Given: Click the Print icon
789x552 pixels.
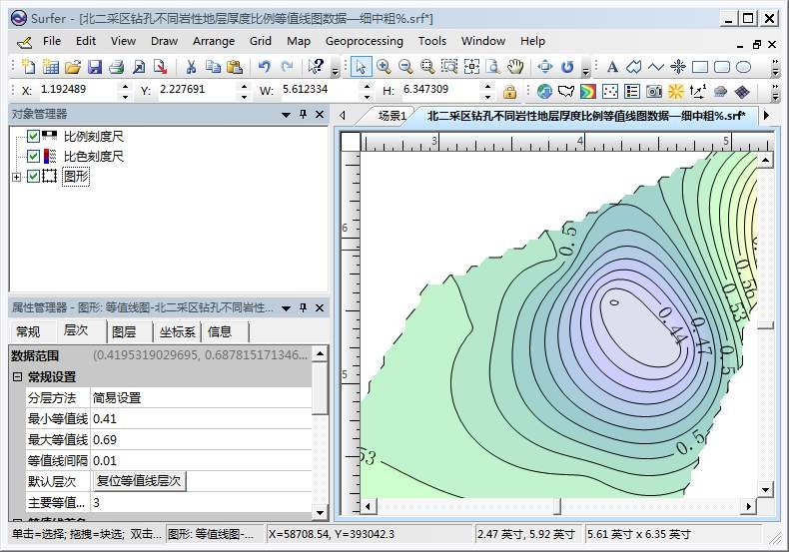Looking at the screenshot, I should click(117, 67).
